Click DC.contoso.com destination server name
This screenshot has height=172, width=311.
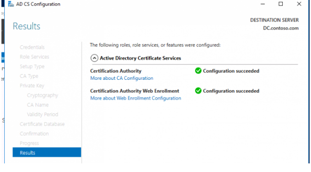(x=280, y=28)
